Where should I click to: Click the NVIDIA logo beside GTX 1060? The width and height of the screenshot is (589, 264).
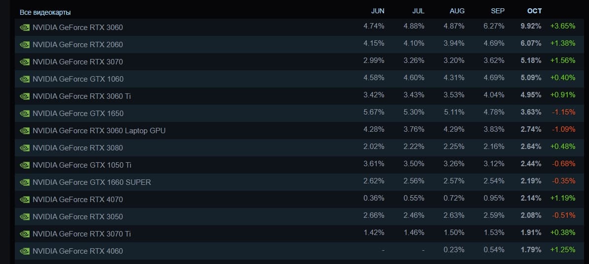25,79
